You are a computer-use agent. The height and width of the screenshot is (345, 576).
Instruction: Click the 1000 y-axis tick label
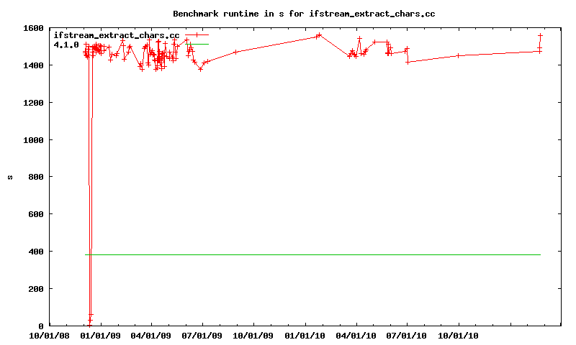pyautogui.click(x=32, y=140)
